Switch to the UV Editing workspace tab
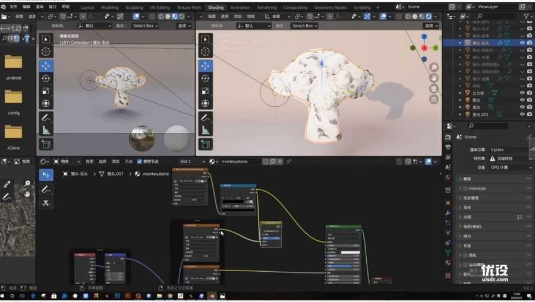The width and height of the screenshot is (535, 302). coord(160,7)
